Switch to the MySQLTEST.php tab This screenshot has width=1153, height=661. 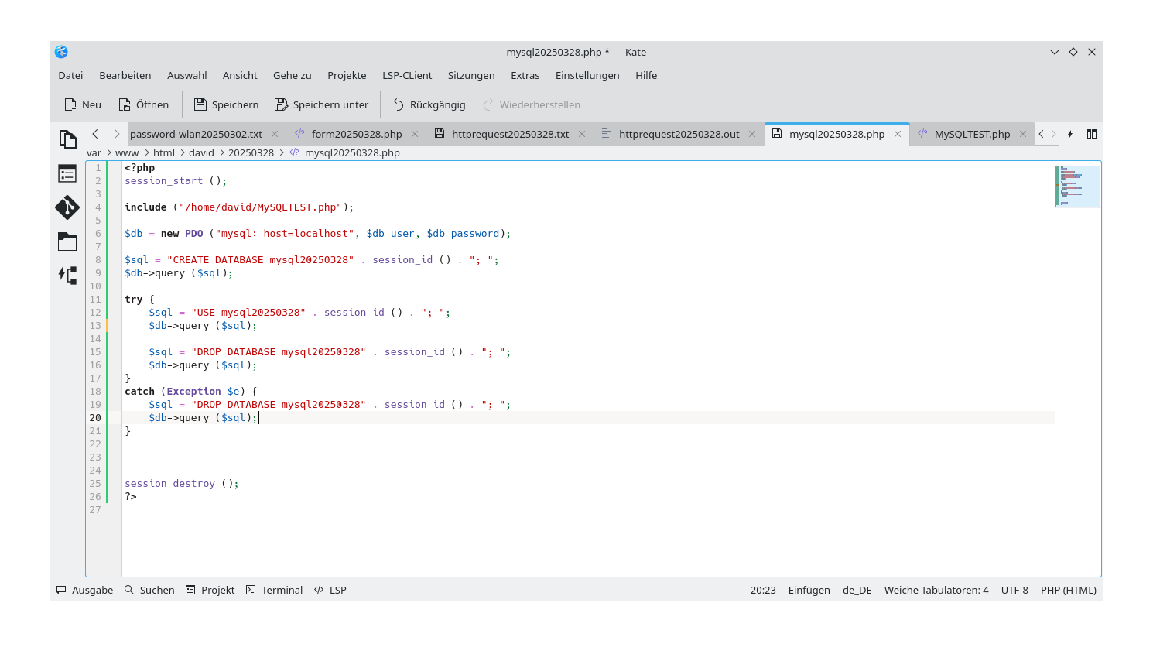[x=973, y=133]
